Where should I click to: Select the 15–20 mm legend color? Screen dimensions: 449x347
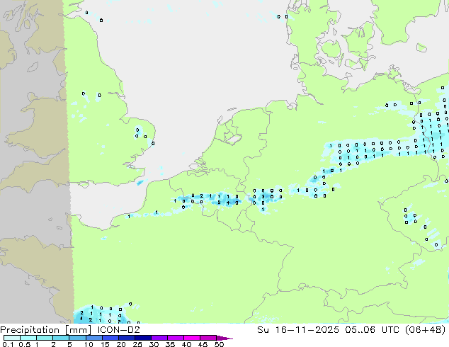coord(110,338)
